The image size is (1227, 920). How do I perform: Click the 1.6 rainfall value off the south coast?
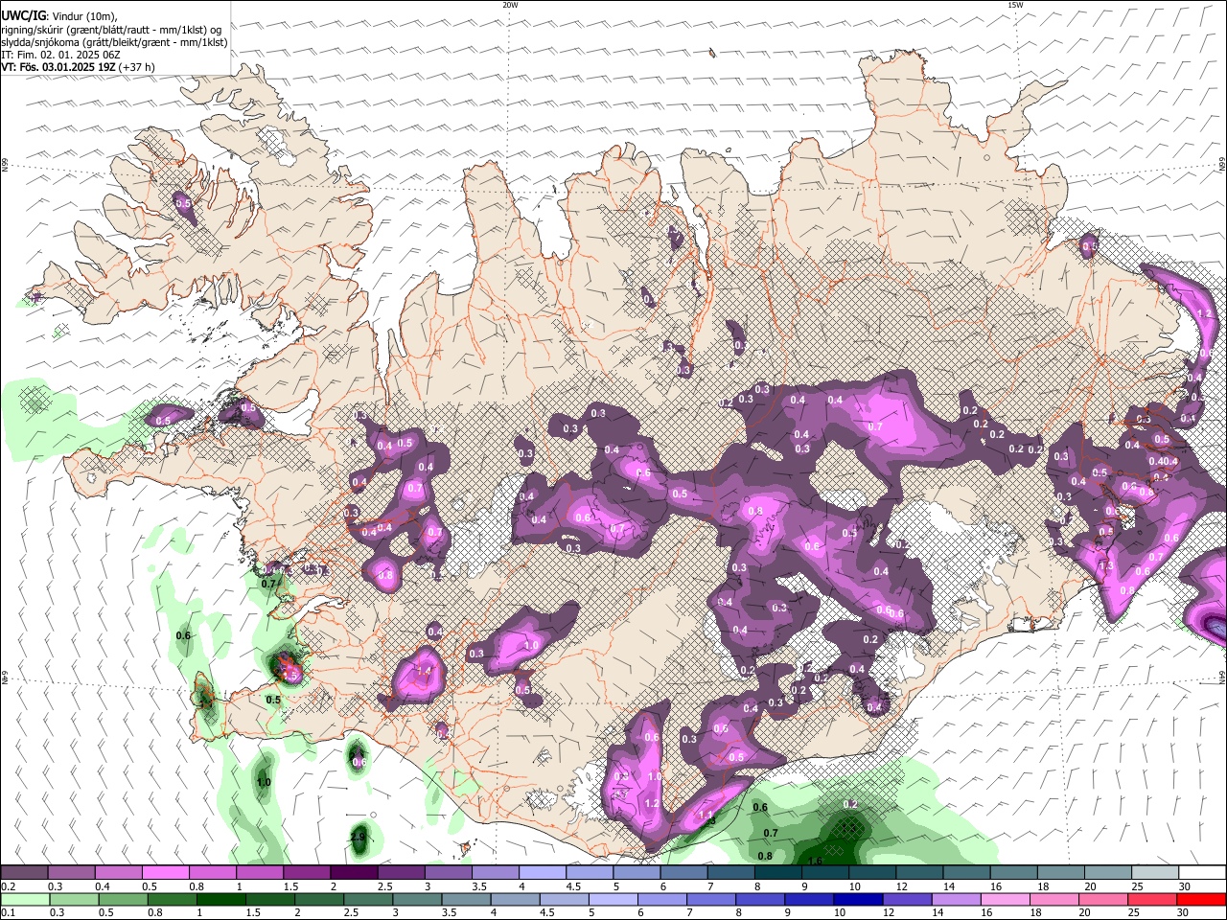click(x=815, y=862)
